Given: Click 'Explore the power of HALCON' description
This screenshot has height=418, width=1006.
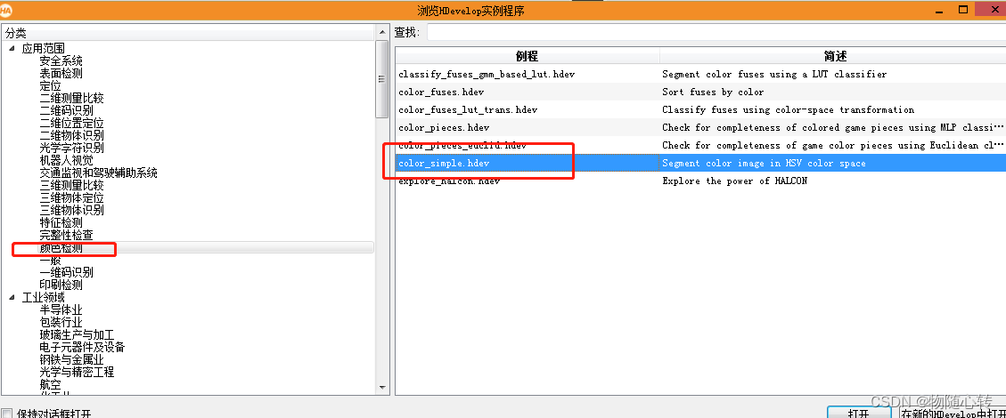Looking at the screenshot, I should coord(734,181).
